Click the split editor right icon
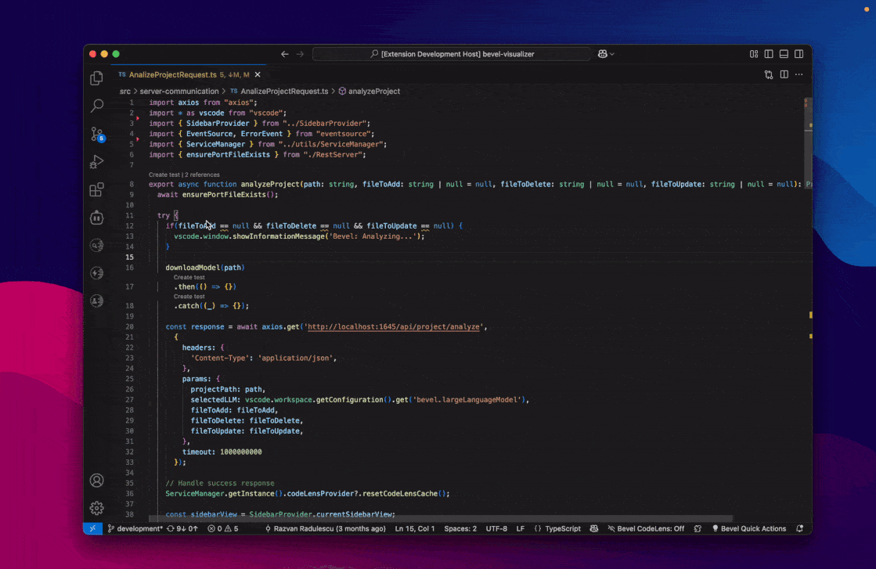 pos(784,74)
